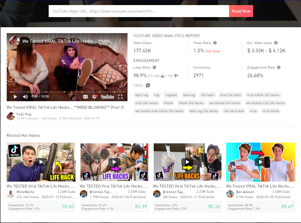Open MoreWolfie channel name
Viewport: 301px width, 223px height.
[x=26, y=192]
